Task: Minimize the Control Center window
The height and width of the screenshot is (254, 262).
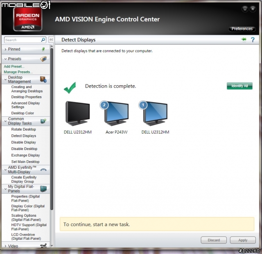Action: point(245,9)
